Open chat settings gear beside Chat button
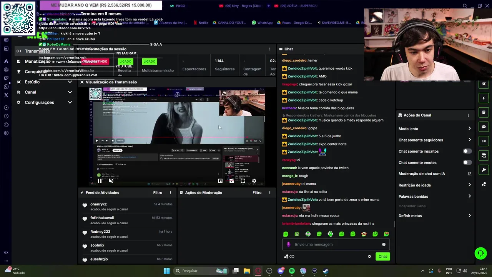492x277 pixels. coord(369,257)
